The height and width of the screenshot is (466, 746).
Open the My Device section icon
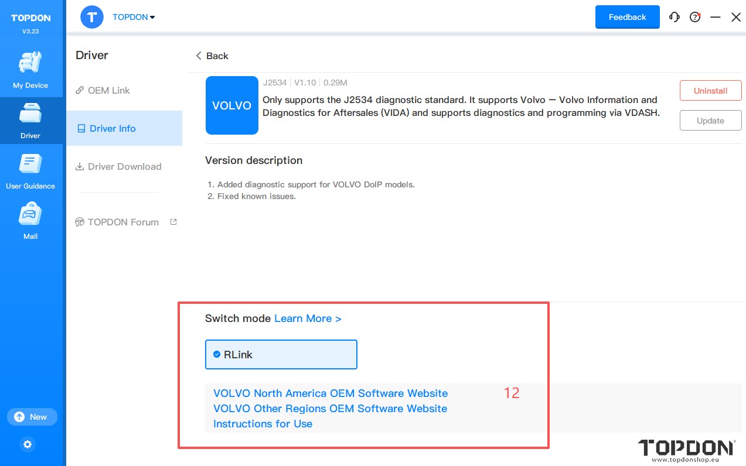pos(30,63)
